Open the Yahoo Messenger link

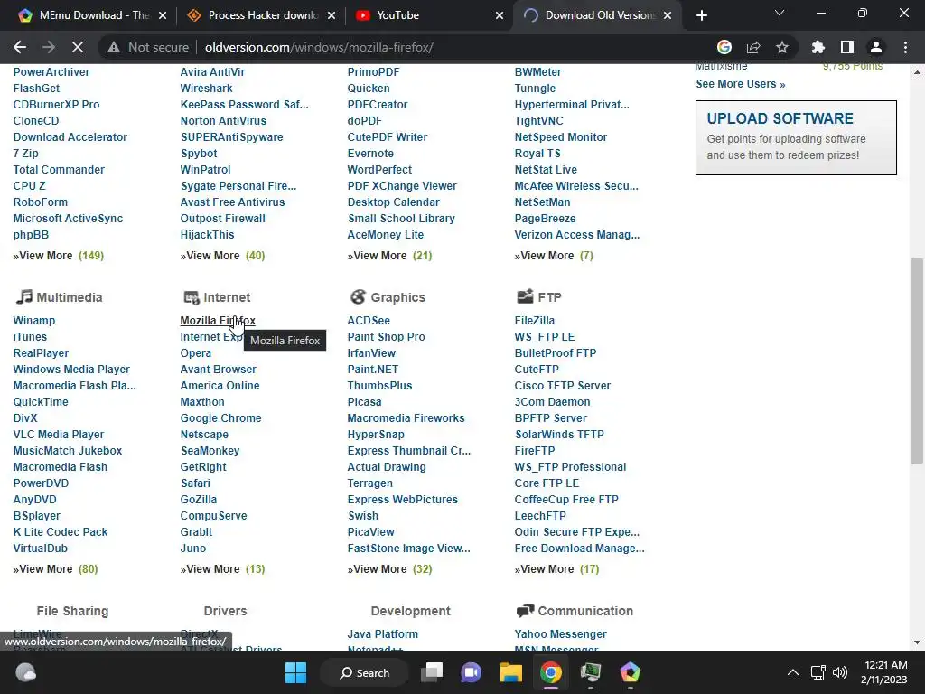pos(560,633)
